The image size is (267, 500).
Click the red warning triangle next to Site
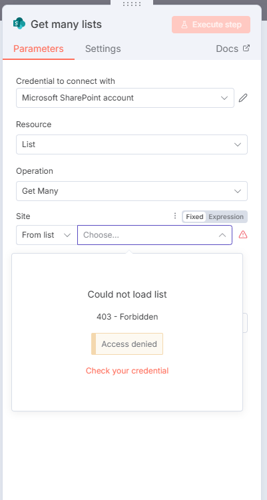click(x=243, y=235)
